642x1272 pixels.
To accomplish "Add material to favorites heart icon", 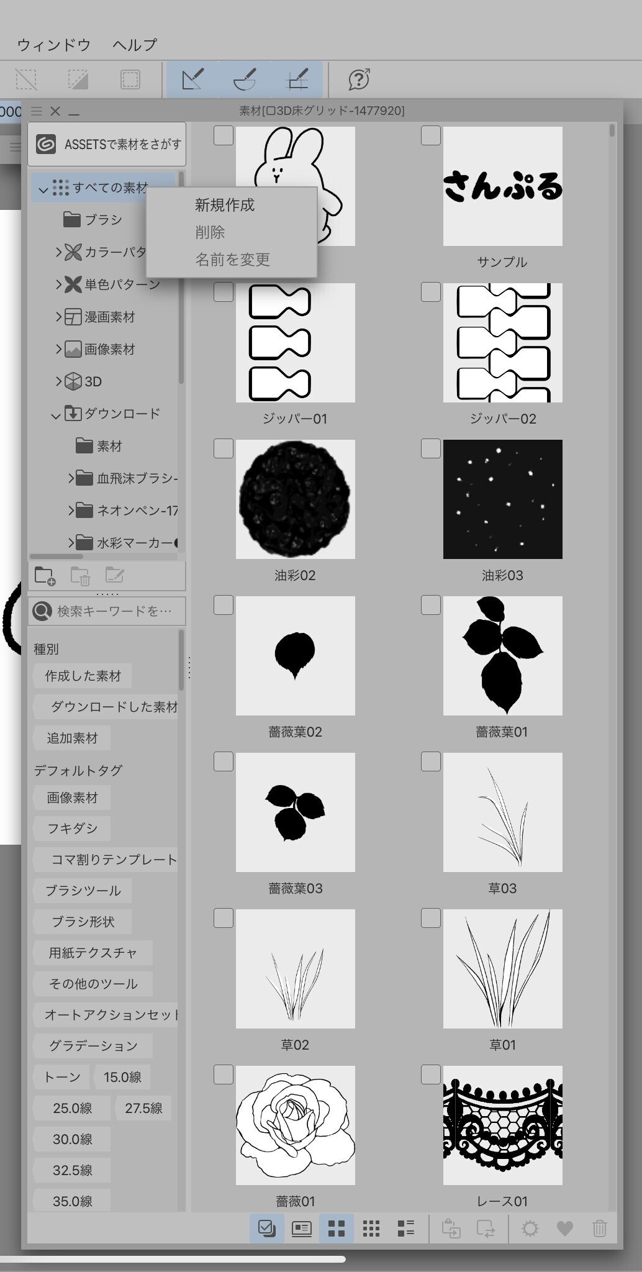I will tap(565, 1228).
